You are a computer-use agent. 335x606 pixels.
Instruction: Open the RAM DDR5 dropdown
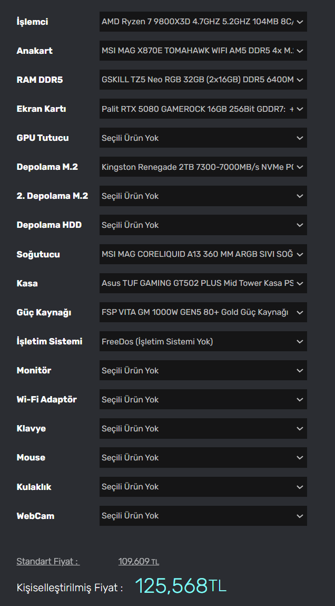click(203, 80)
